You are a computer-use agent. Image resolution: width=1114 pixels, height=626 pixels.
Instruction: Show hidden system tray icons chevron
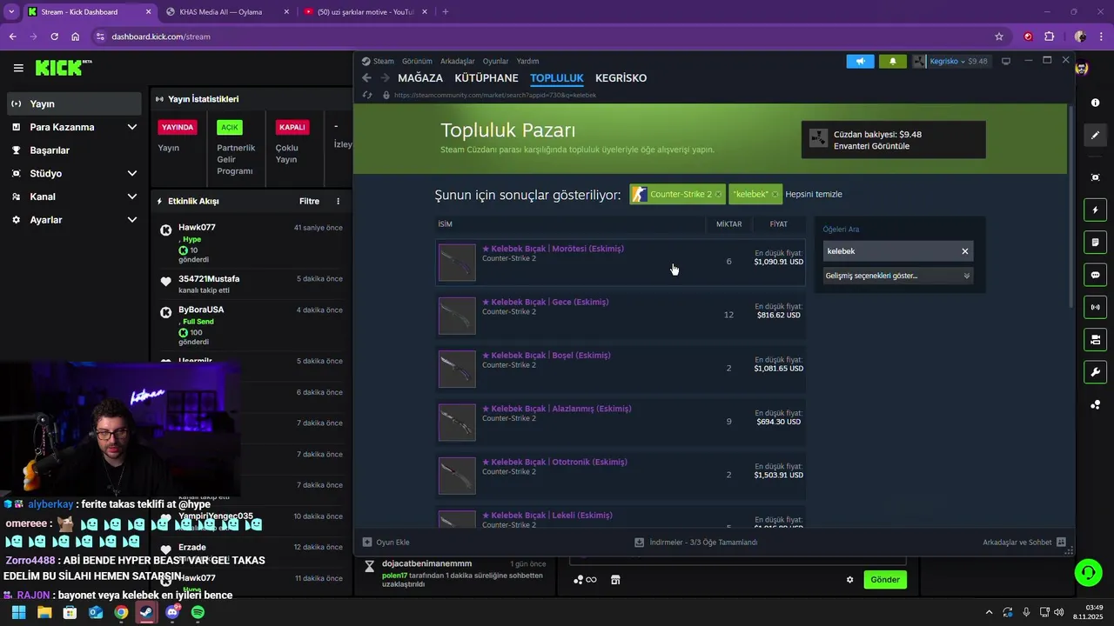tap(990, 612)
